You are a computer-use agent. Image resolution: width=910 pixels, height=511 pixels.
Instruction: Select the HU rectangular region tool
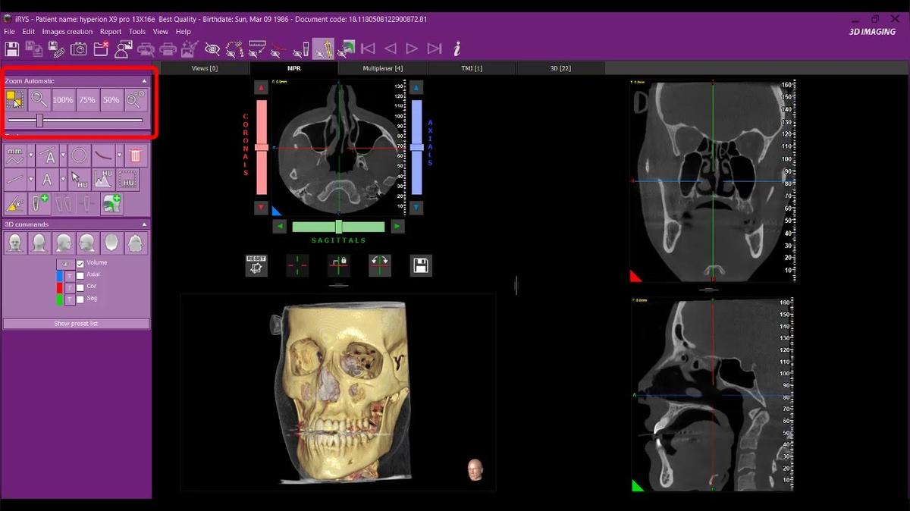point(127,180)
